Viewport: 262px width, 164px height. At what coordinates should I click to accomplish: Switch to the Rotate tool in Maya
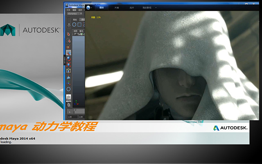coord(68,59)
